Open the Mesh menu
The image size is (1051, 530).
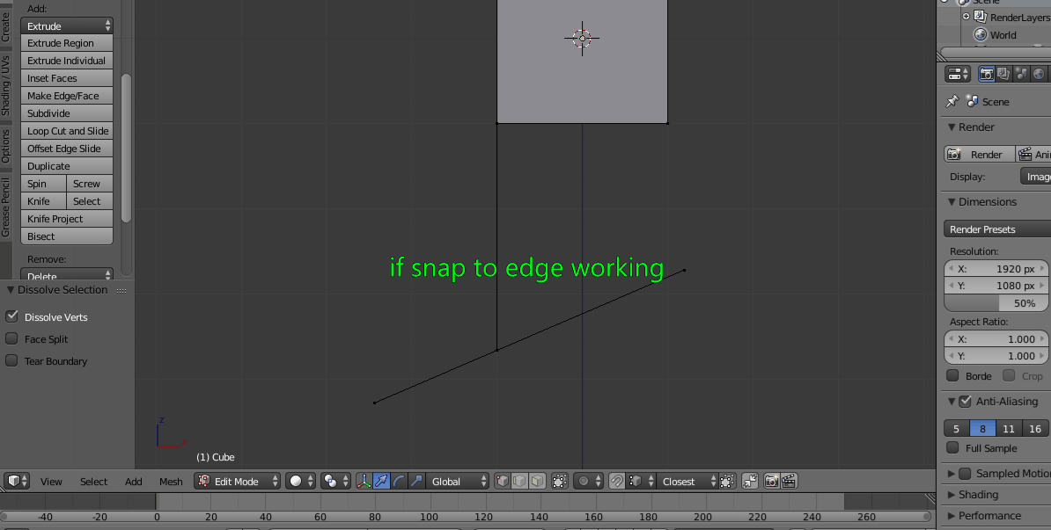pyautogui.click(x=171, y=481)
